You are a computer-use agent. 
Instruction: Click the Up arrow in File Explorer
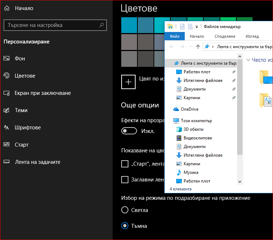pyautogui.click(x=198, y=47)
